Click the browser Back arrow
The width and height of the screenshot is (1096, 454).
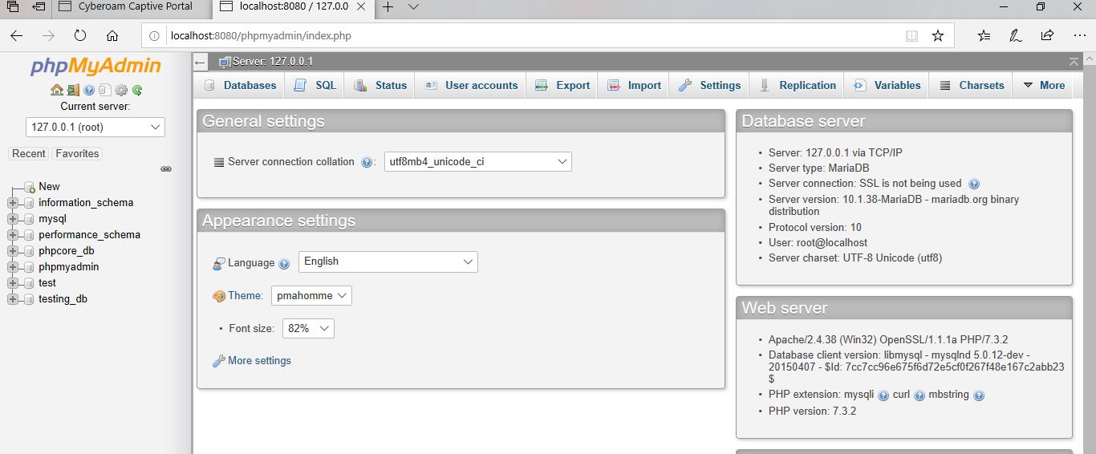pyautogui.click(x=16, y=35)
